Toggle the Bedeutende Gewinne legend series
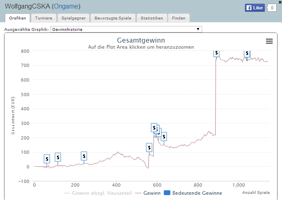This screenshot has height=200, width=282. (x=193, y=193)
